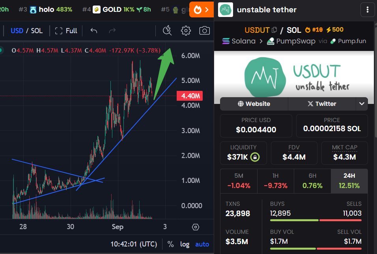377x254 pixels.
Task: Click the Pump.fun source link
Action: 352,41
